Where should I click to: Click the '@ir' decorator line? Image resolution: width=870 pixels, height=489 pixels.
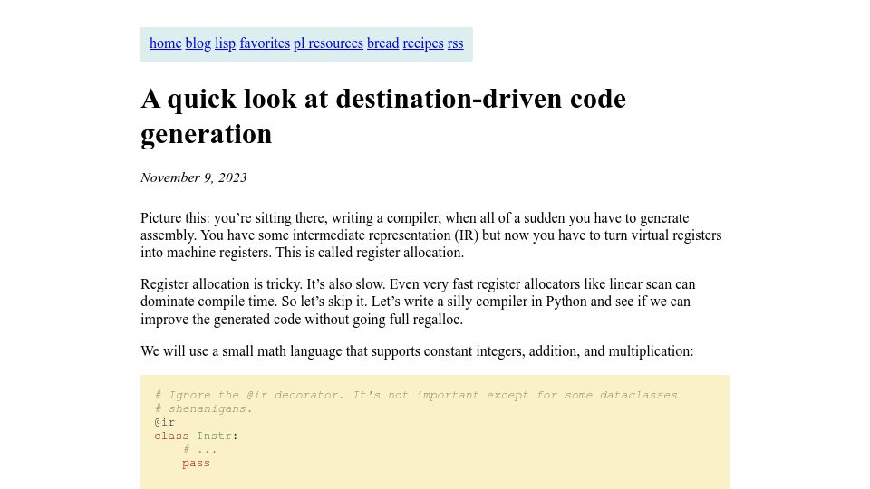[x=165, y=422]
